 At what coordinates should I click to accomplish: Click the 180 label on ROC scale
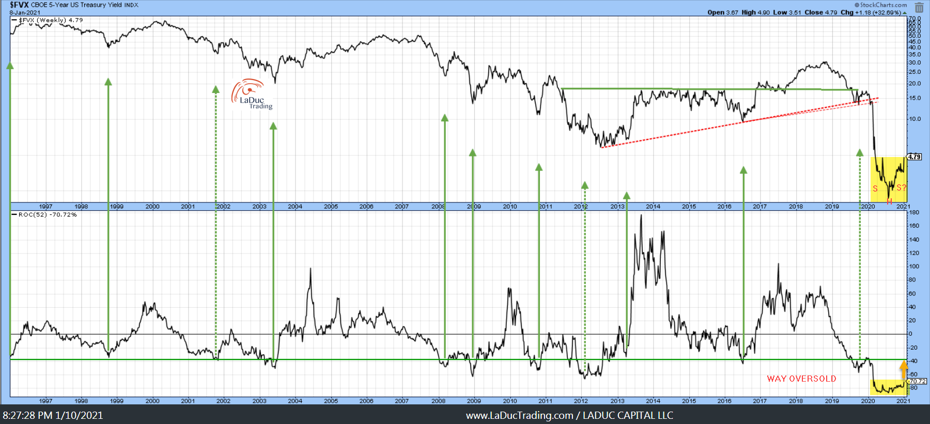pyautogui.click(x=914, y=212)
